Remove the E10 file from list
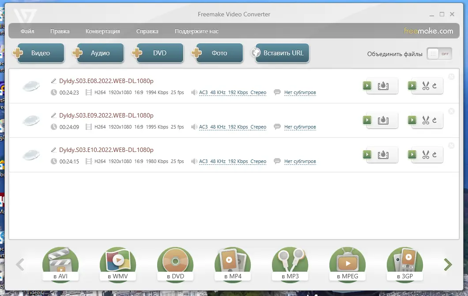The height and width of the screenshot is (296, 468). pos(451,145)
